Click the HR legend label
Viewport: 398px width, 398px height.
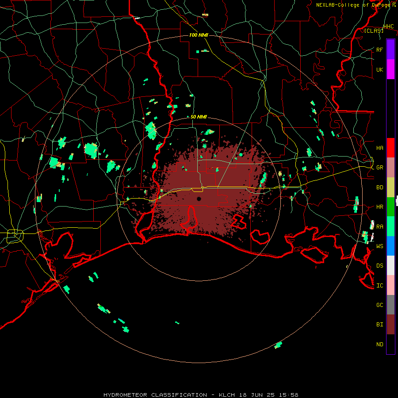coord(380,207)
